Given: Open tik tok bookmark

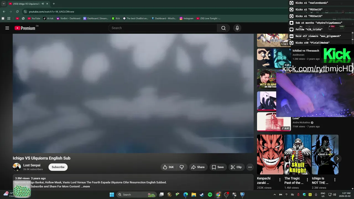Looking at the screenshot, I should click(x=48, y=19).
